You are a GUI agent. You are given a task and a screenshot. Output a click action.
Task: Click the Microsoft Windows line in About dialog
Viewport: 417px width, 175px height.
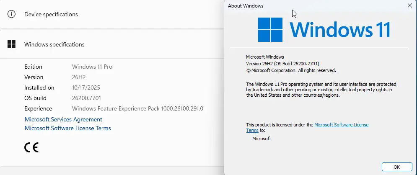[265, 57]
